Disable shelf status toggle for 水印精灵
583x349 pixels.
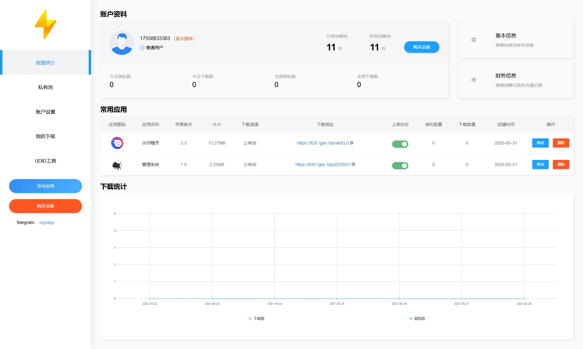[x=400, y=144]
